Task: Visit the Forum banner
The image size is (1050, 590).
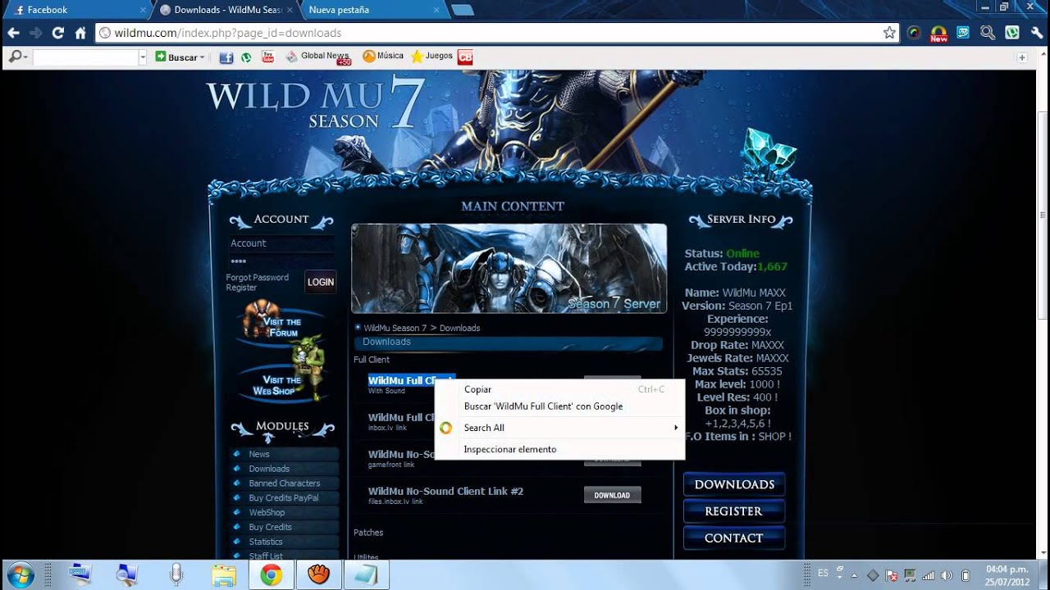Action: pos(282,323)
